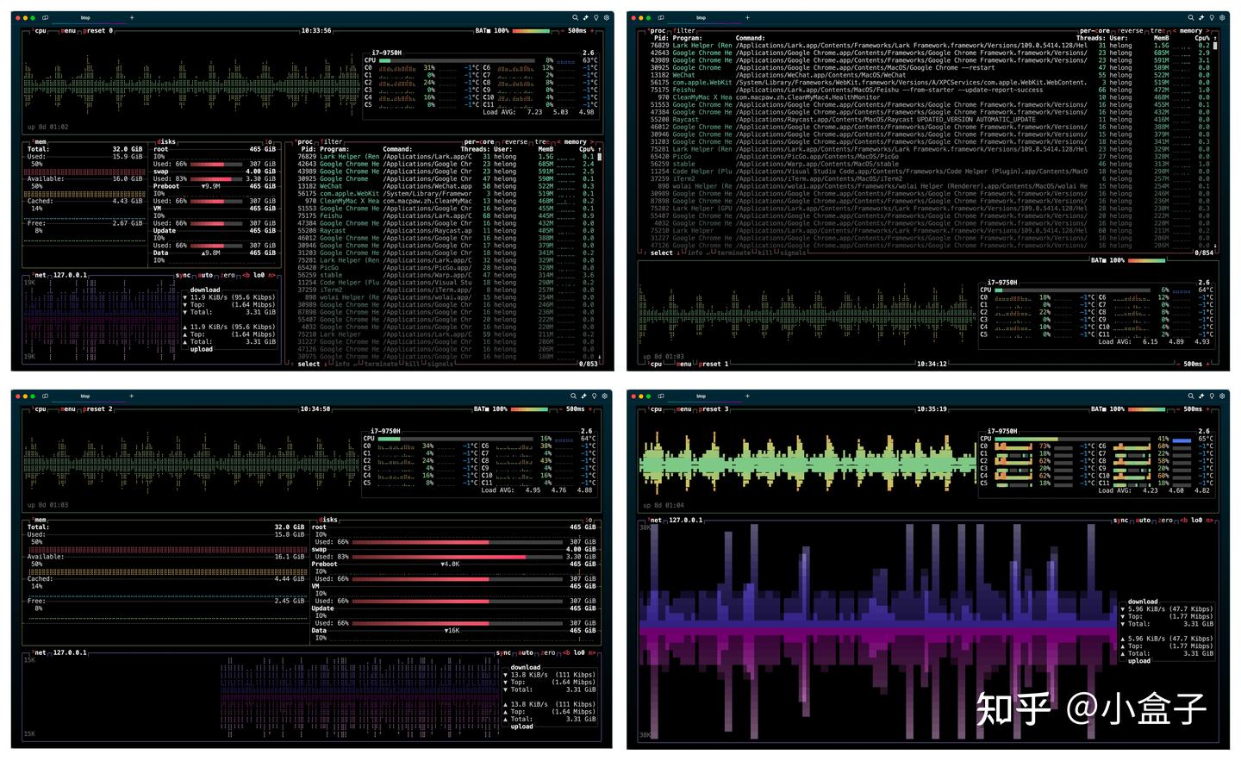Click the split-pane icon in the window's top-left corner
This screenshot has height=761, width=1241.
[45, 18]
